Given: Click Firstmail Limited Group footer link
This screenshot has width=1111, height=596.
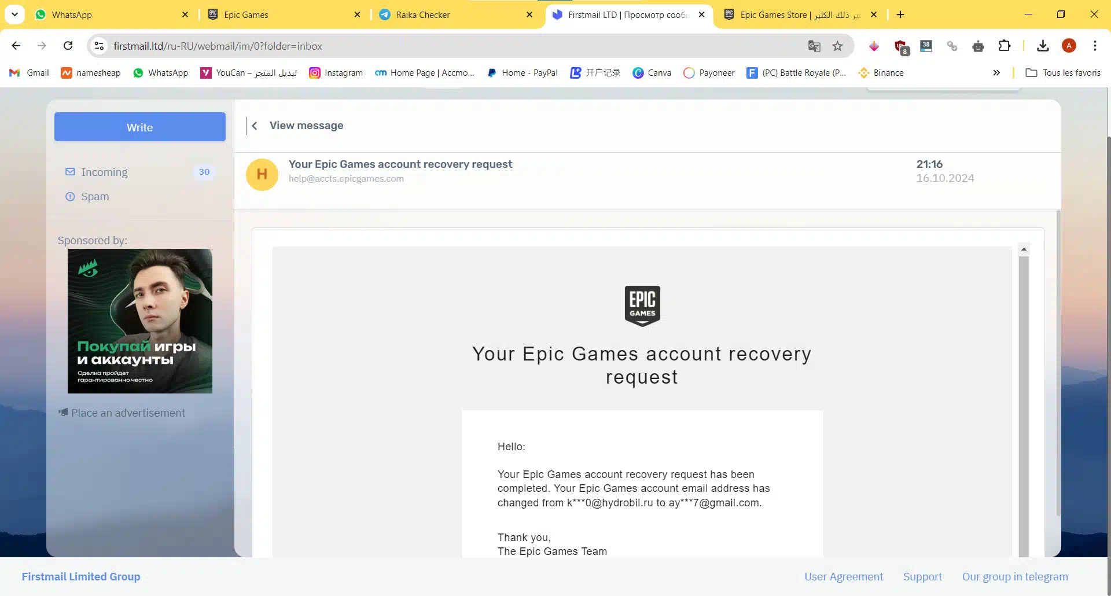Looking at the screenshot, I should coord(81,576).
